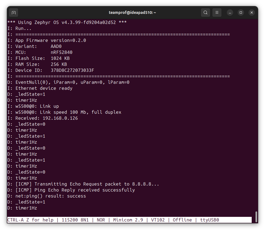Click the Offline status indicator
Image resolution: width=265 pixels, height=231 pixels.
[x=182, y=220]
